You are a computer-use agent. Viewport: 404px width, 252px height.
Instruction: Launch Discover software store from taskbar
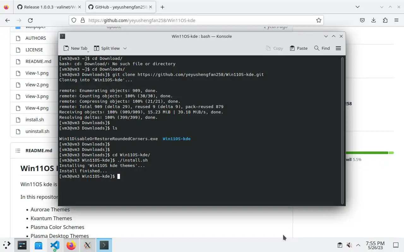pos(39,245)
